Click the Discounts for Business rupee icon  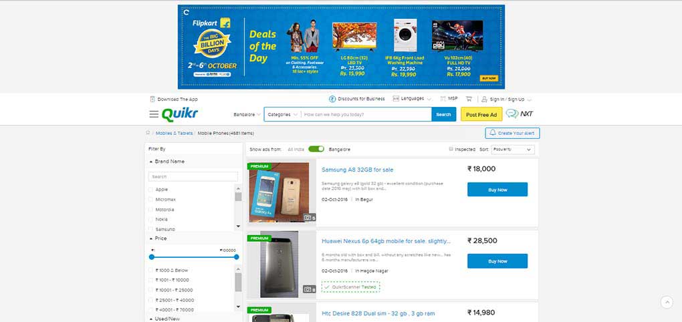[x=332, y=99]
